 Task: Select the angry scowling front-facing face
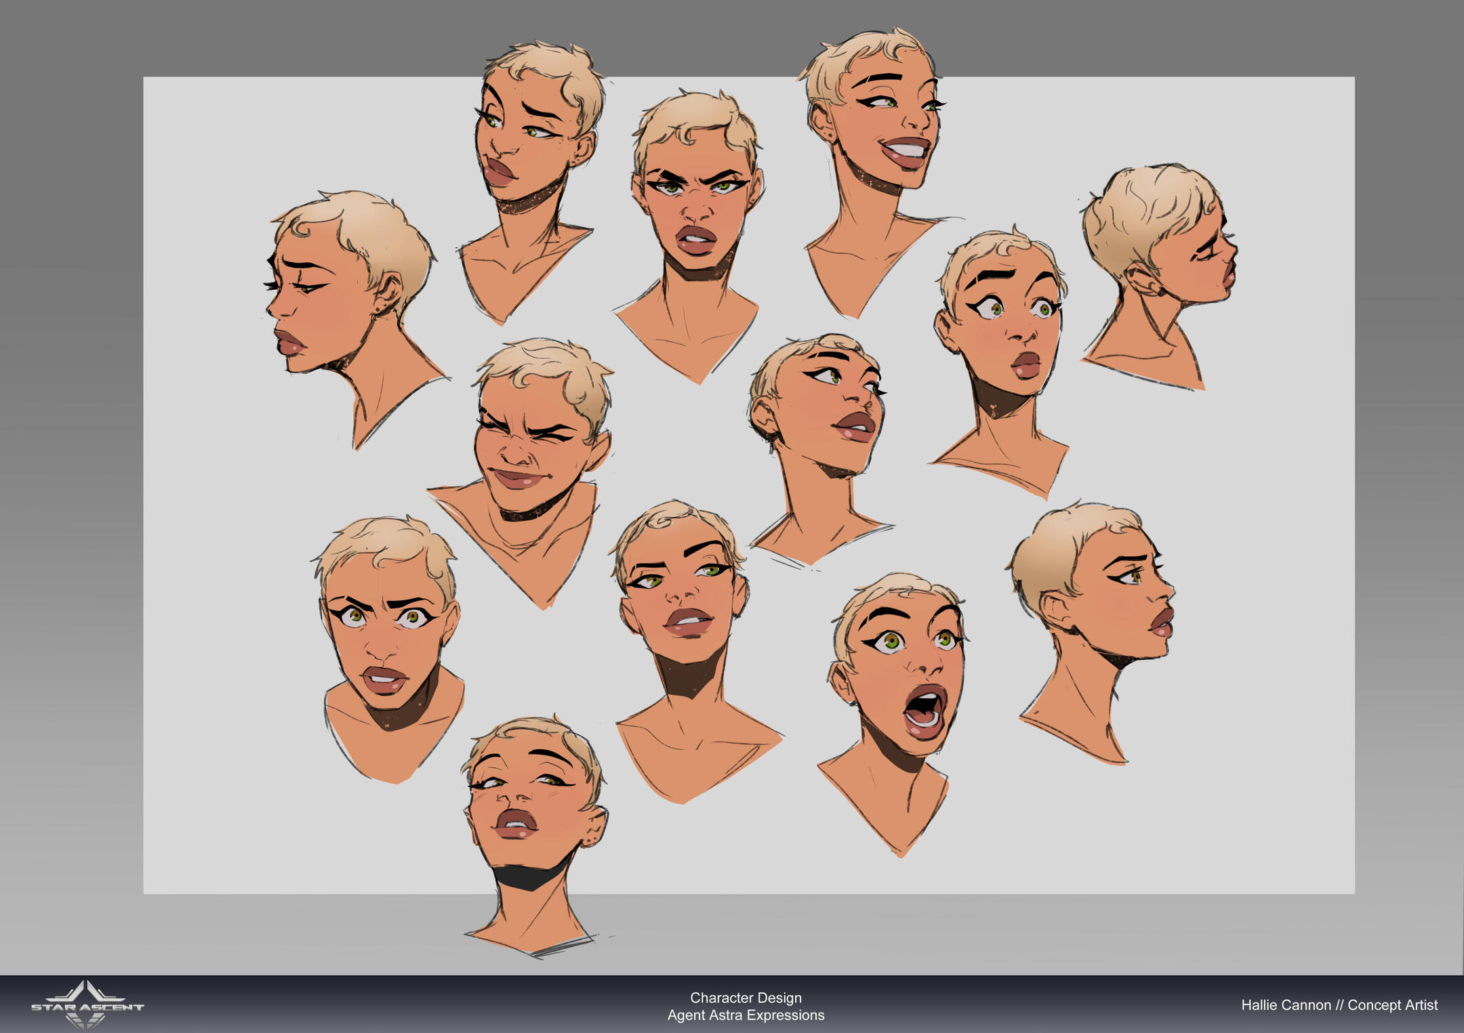697,203
